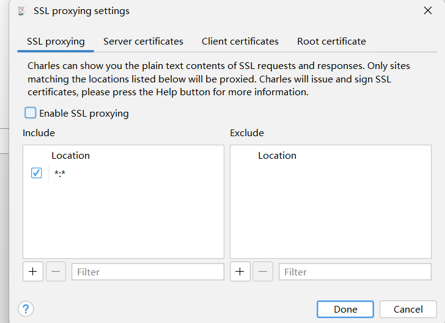
Task: Remove Include location with minus button
Action: [56, 272]
